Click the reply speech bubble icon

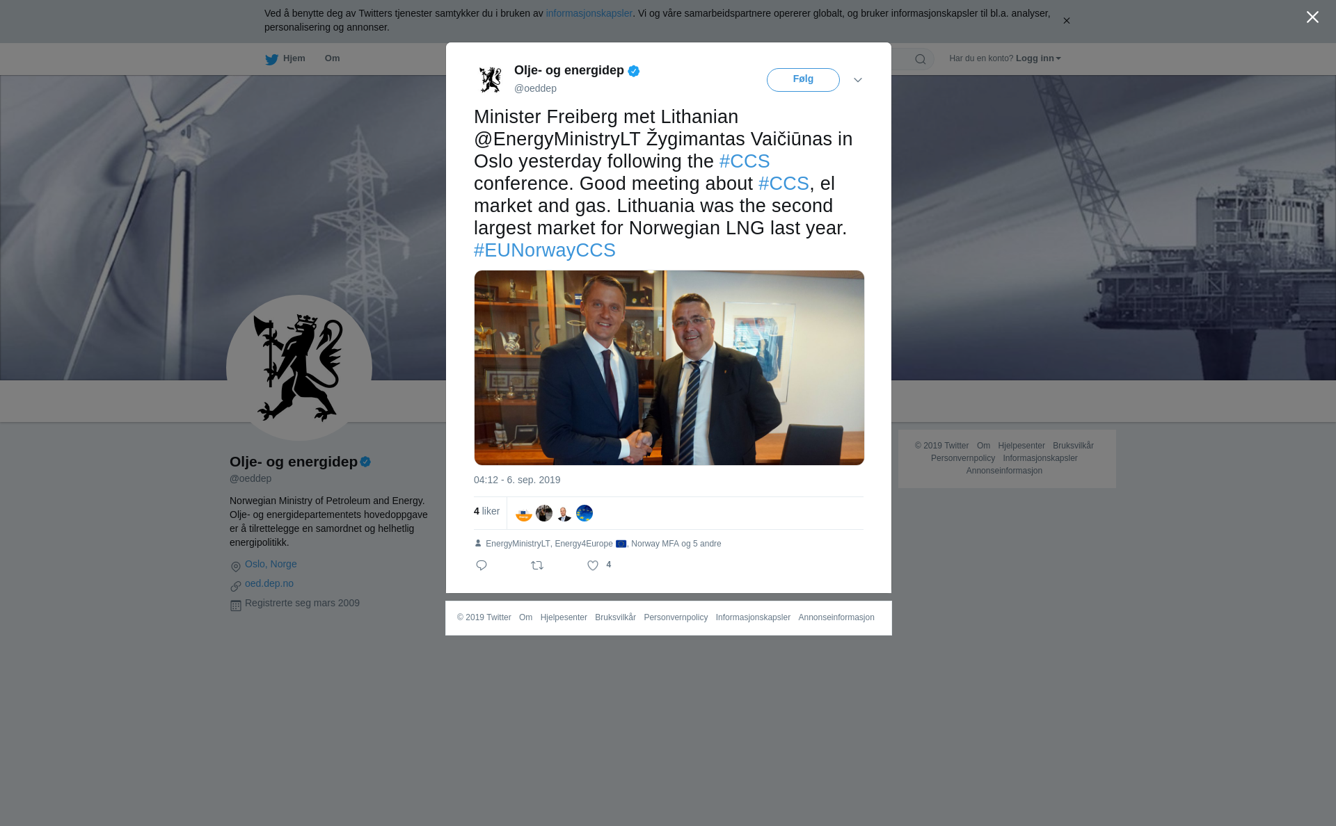point(482,565)
